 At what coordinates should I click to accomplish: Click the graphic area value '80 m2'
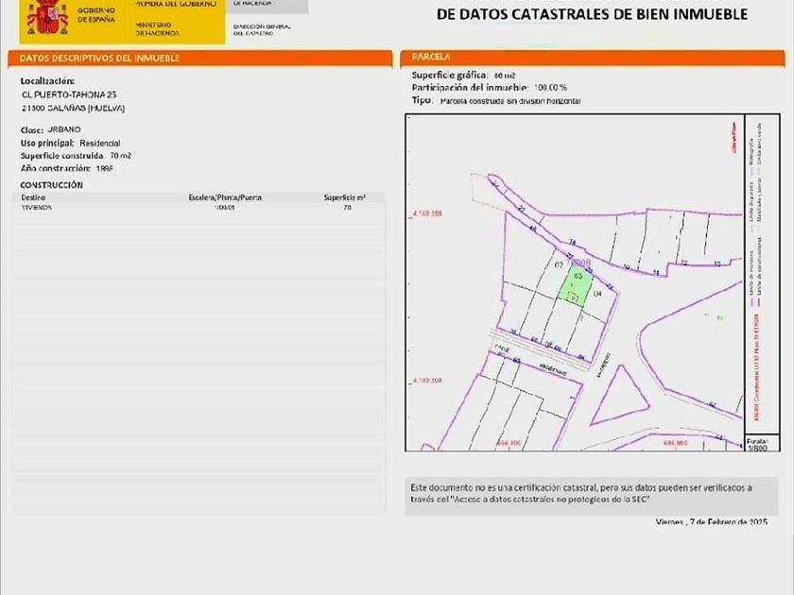point(504,76)
